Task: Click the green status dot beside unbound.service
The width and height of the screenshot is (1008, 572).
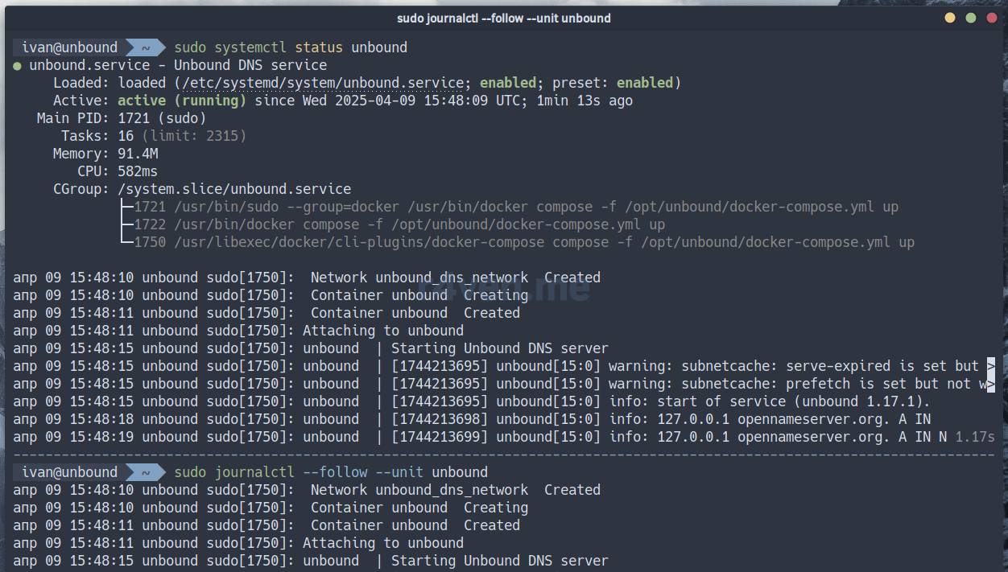Action: [18, 65]
